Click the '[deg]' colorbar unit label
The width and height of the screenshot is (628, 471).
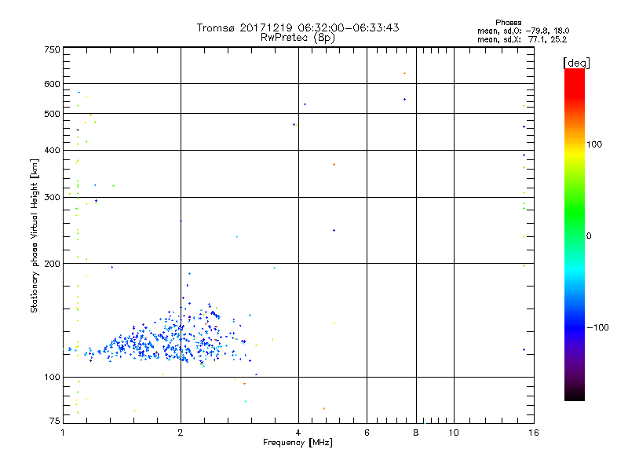576,63
